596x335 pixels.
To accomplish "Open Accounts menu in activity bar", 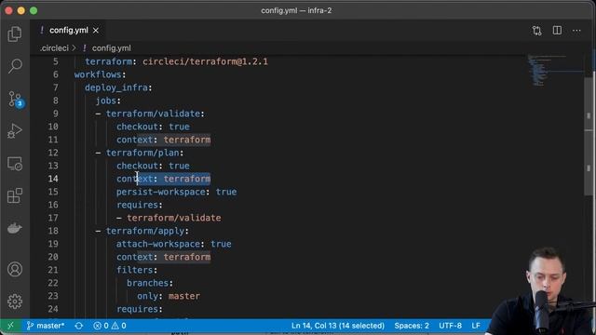I will point(15,269).
